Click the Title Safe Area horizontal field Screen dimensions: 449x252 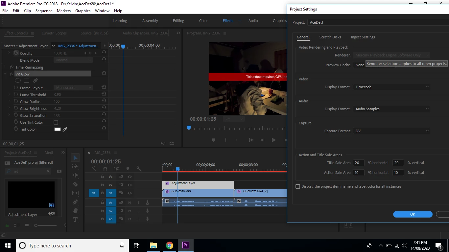(x=358, y=163)
